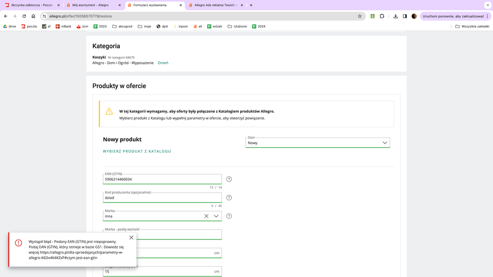The image size is (493, 277).
Task: Reload the page
Action: point(24,16)
